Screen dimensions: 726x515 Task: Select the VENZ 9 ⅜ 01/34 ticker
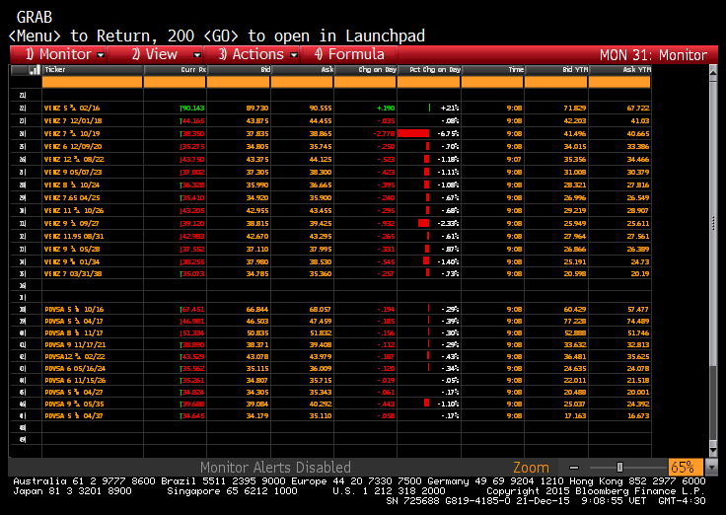coord(72,261)
